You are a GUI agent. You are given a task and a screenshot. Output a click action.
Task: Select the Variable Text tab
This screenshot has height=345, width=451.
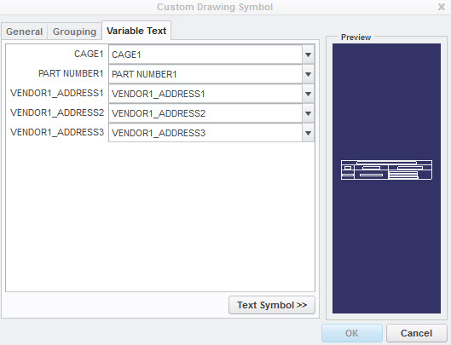click(x=136, y=31)
